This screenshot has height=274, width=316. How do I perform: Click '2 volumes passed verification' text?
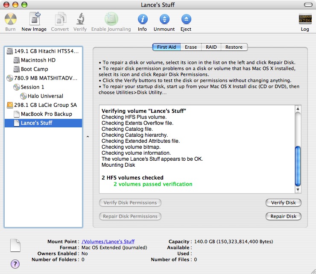(153, 184)
